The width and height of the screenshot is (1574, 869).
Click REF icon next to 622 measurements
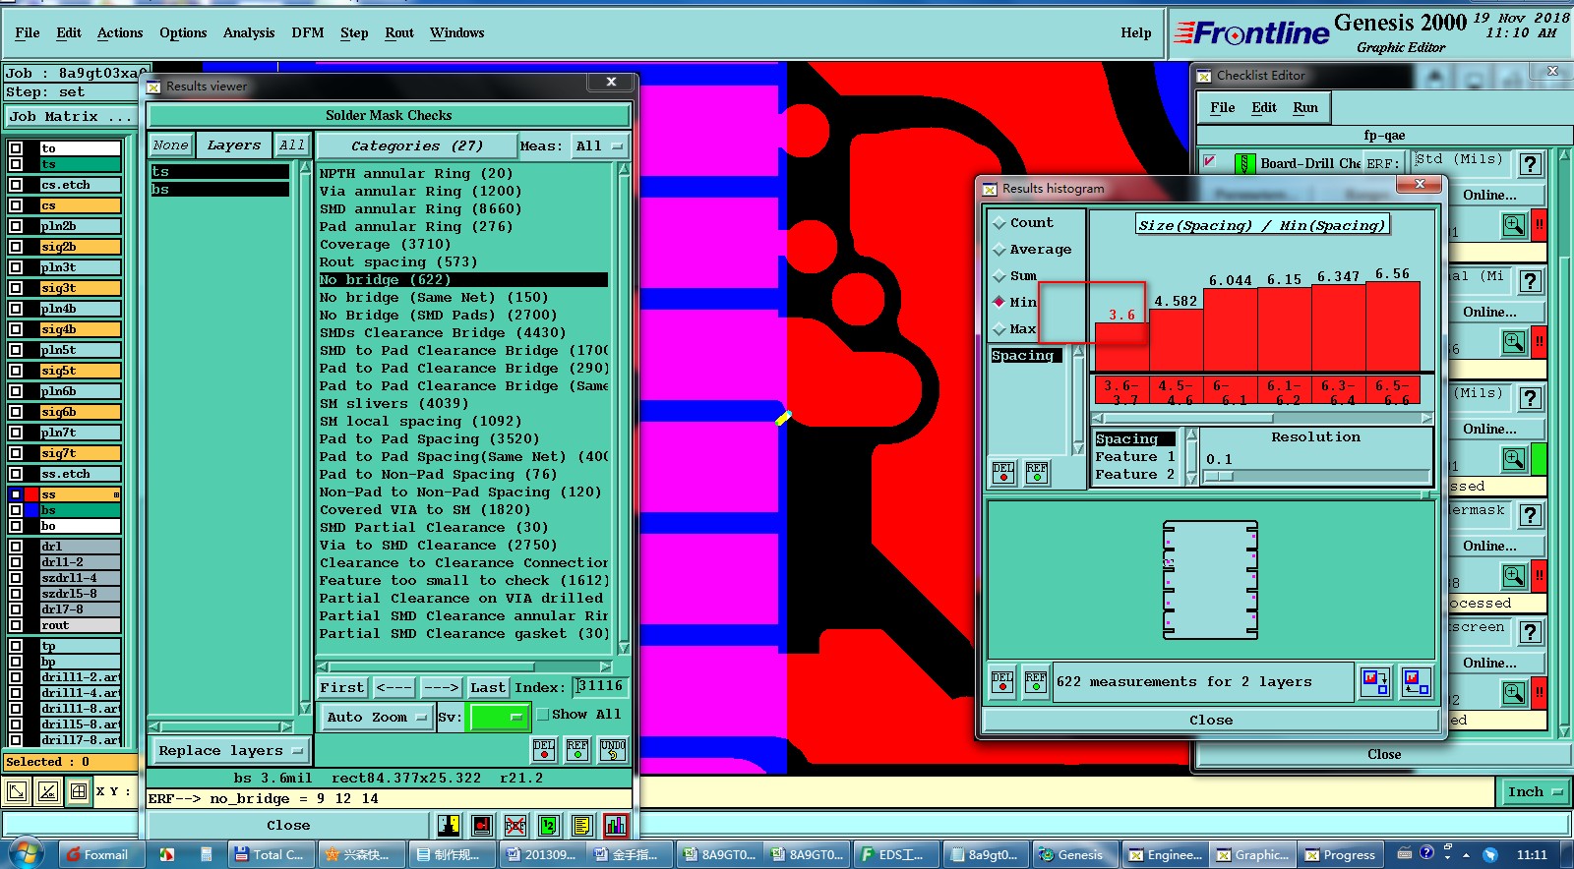point(1036,681)
